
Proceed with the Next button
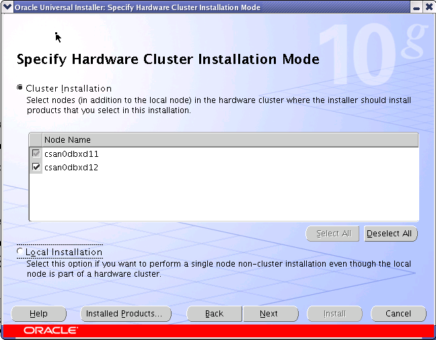[271, 314]
